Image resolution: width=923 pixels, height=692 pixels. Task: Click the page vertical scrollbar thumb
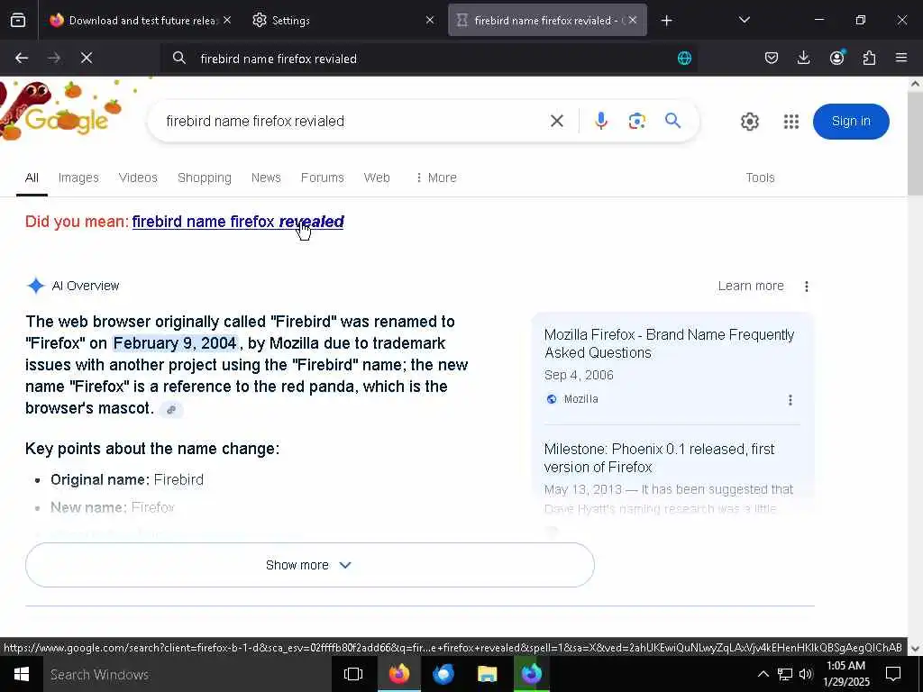click(915, 143)
